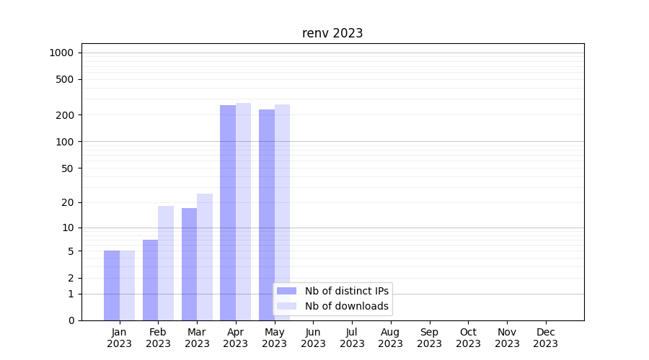Select the 'Dec 2023' x-axis label
Screen dimensions: 649x360
(545, 338)
